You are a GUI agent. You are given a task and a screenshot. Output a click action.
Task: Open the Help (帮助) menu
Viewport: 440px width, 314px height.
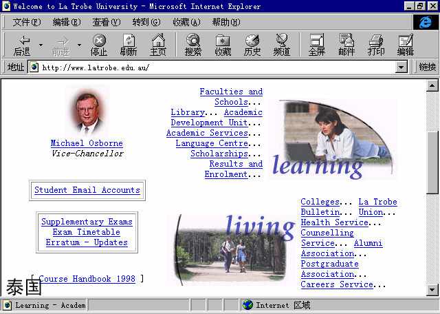(226, 22)
